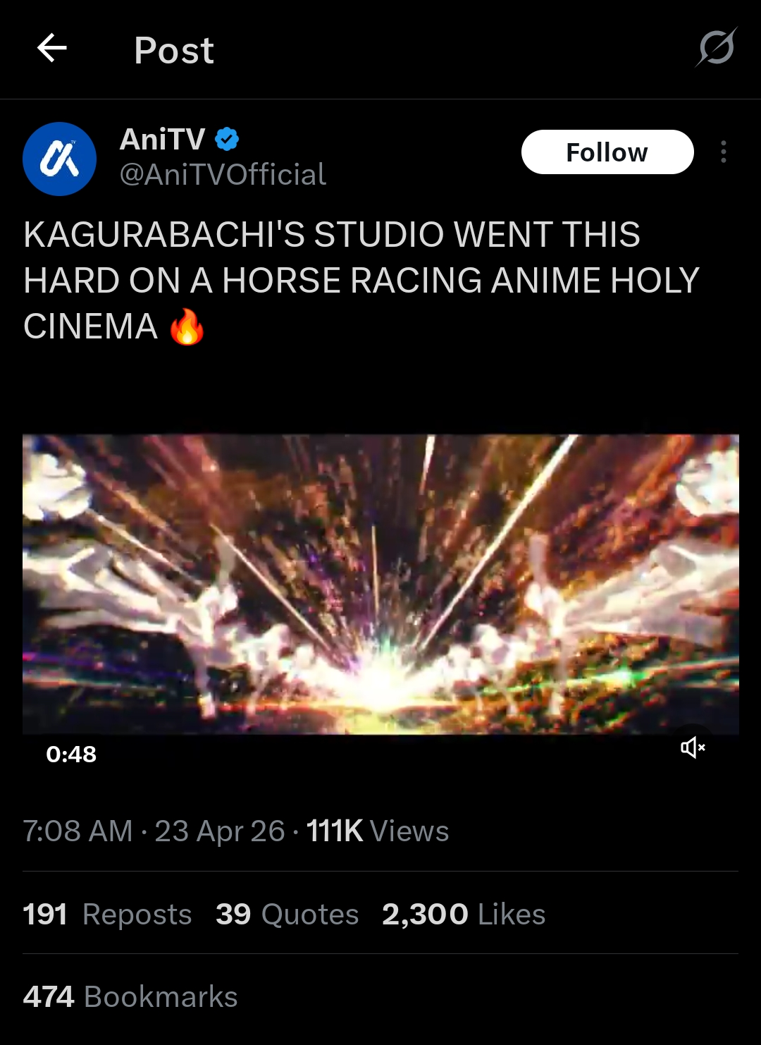Viewport: 761px width, 1045px height.
Task: Open AniTV profile avatar
Action: point(59,159)
